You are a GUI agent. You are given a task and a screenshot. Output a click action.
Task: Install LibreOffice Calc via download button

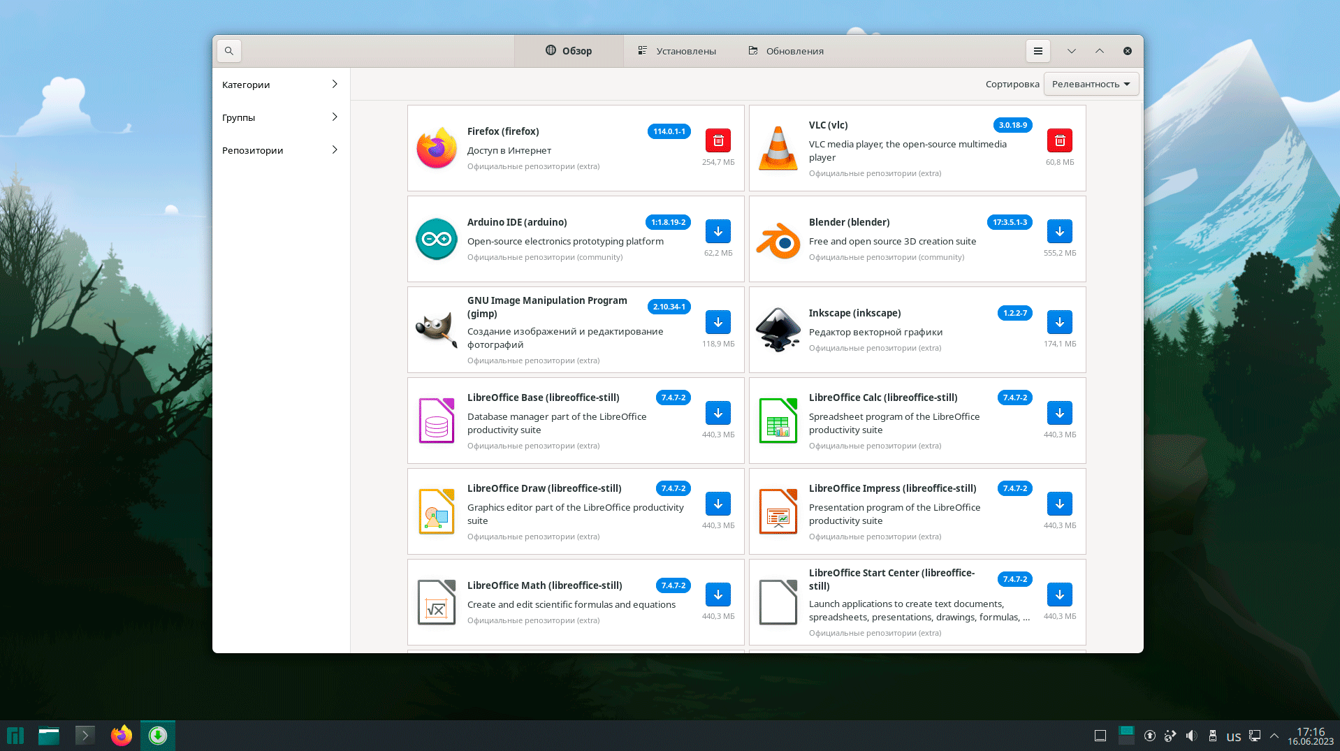[x=1060, y=413]
